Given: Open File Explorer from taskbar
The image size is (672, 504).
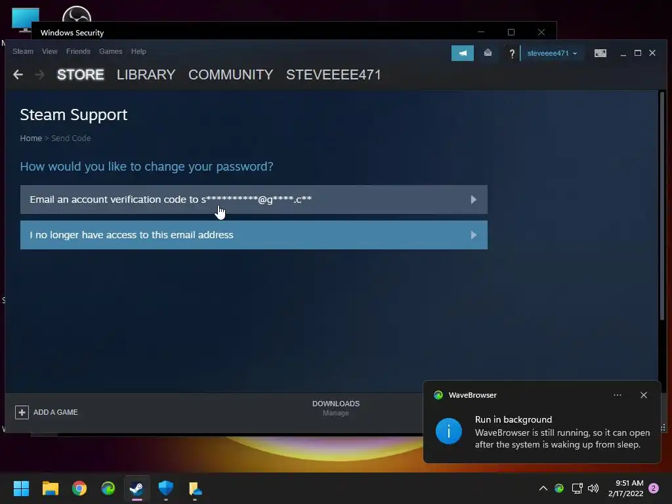Looking at the screenshot, I should (x=50, y=488).
